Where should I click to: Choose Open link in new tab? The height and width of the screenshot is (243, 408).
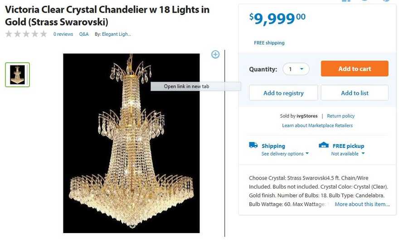coord(187,87)
